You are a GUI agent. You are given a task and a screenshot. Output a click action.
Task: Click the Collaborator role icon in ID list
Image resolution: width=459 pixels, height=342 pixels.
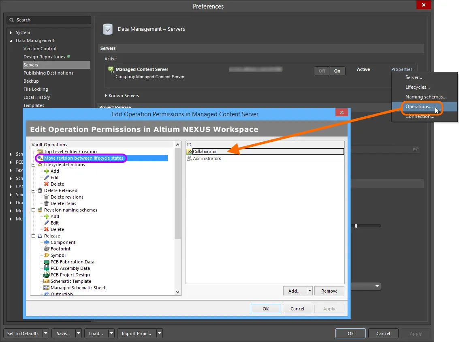coord(190,152)
